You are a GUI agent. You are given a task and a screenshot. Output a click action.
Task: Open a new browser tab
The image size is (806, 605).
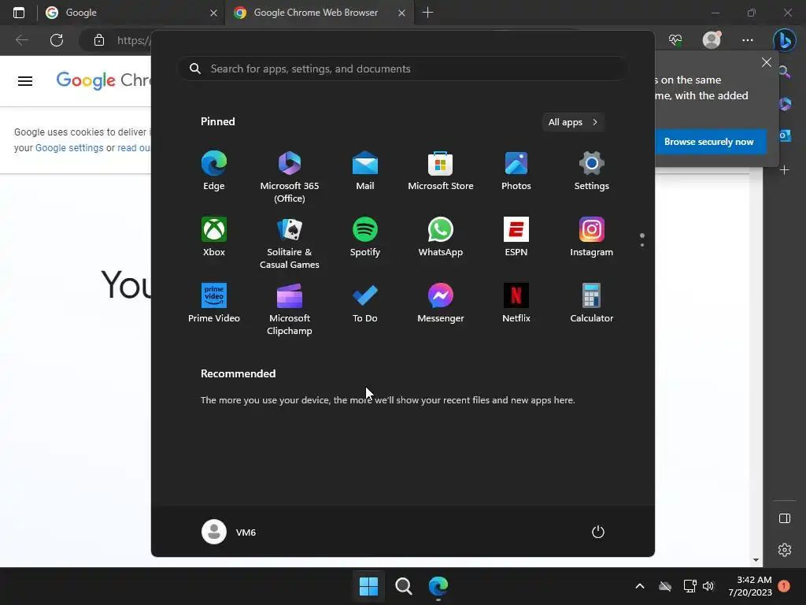click(x=427, y=13)
